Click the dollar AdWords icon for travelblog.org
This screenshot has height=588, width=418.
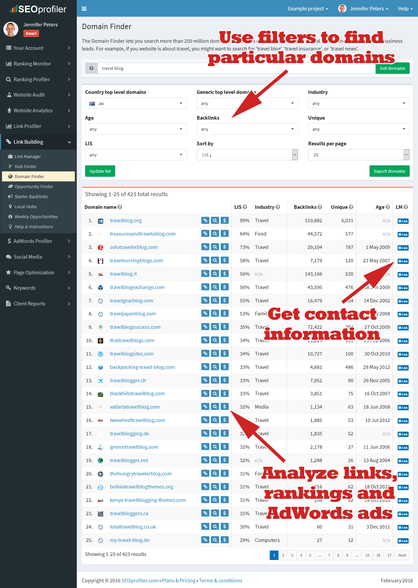click(225, 220)
